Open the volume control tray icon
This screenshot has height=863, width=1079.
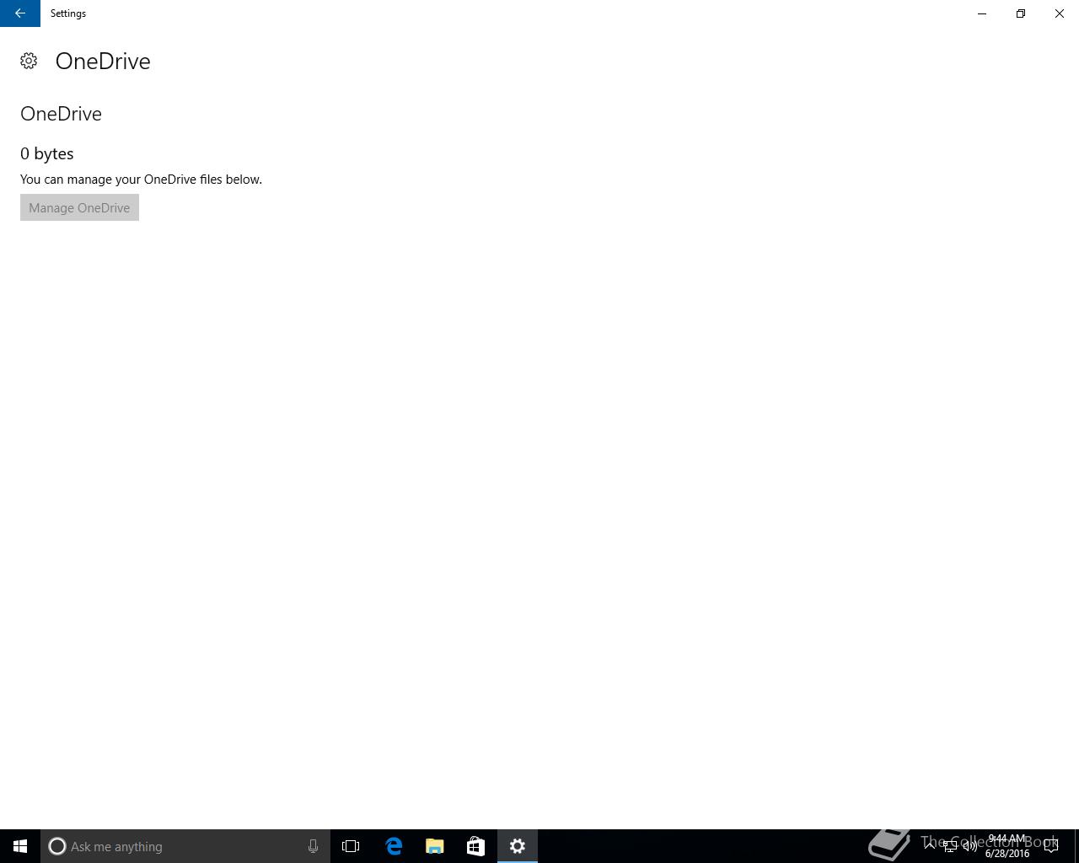[970, 846]
